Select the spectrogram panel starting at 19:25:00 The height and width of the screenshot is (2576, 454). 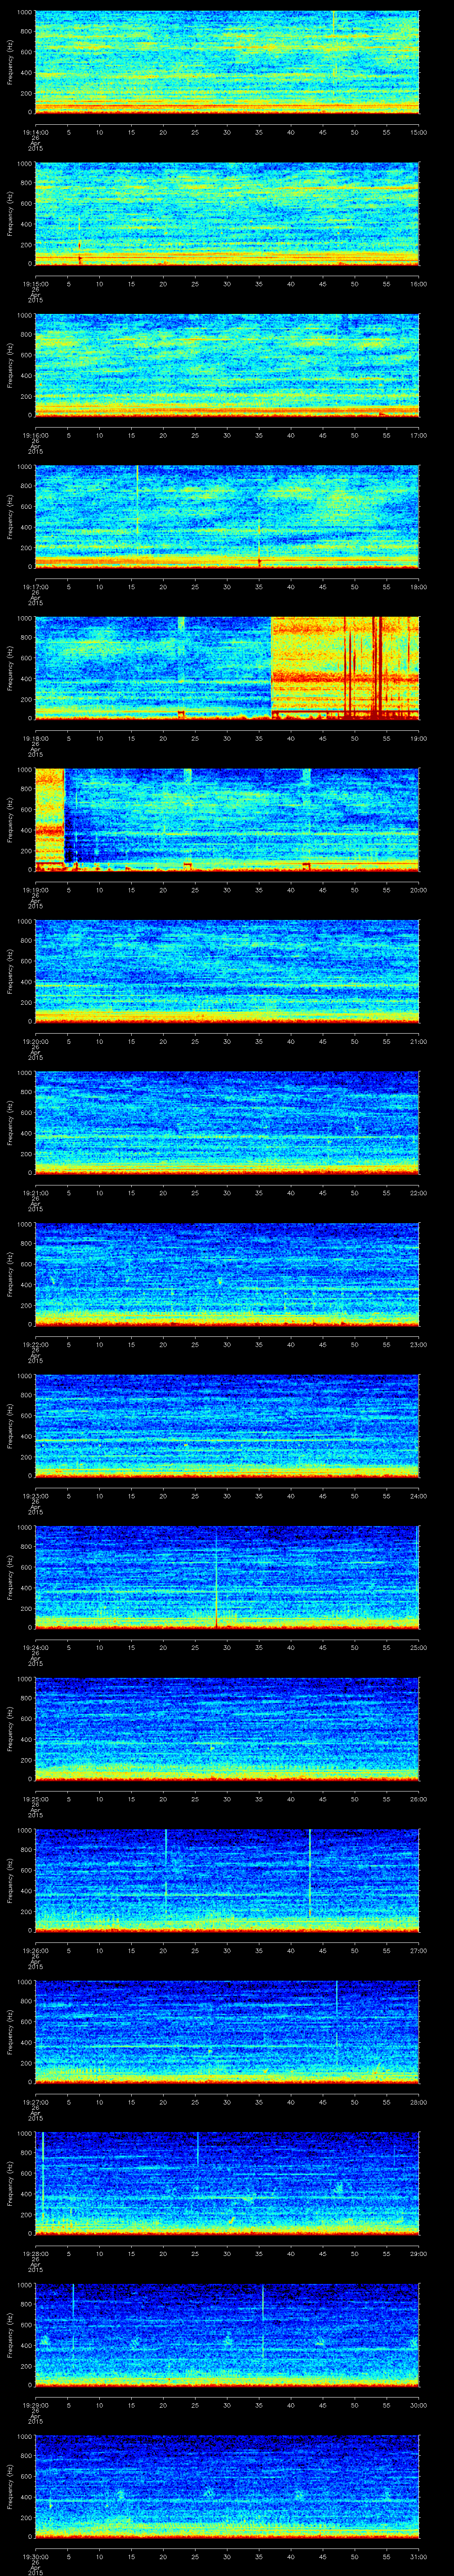tap(227, 1728)
